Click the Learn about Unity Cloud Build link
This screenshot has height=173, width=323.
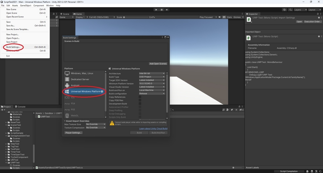point(153,128)
